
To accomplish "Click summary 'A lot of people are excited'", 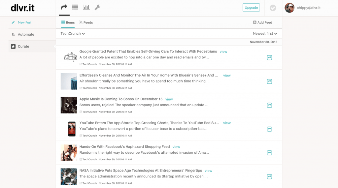I will [144, 57].
